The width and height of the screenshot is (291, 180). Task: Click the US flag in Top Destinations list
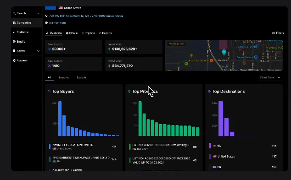[214, 157]
